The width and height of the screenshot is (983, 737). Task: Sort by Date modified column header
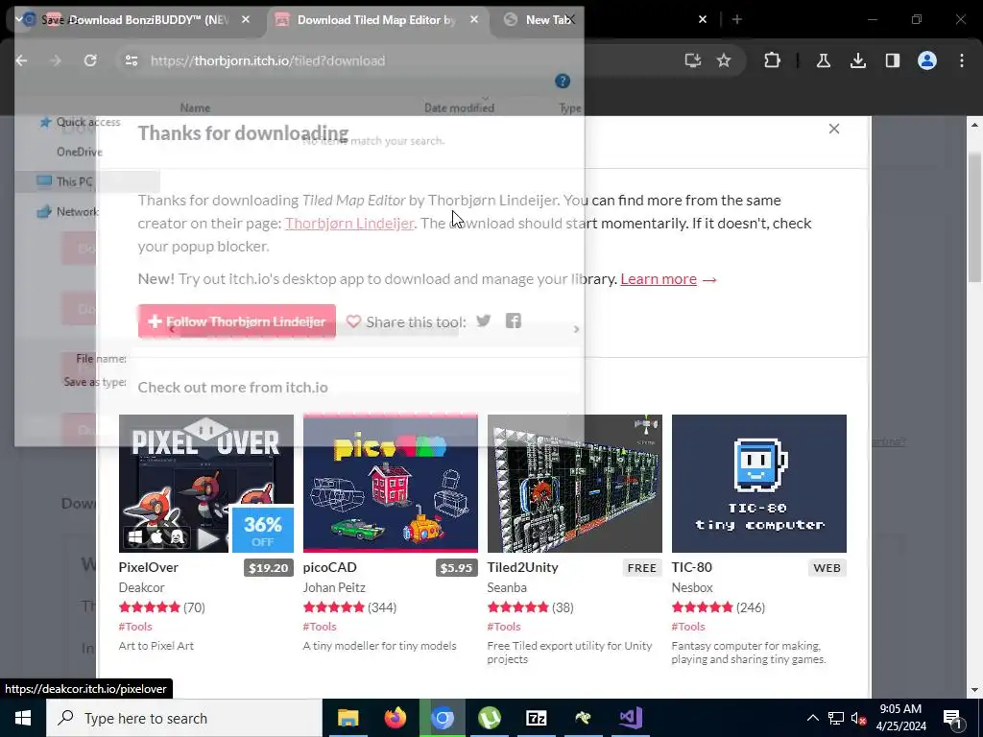pos(459,107)
